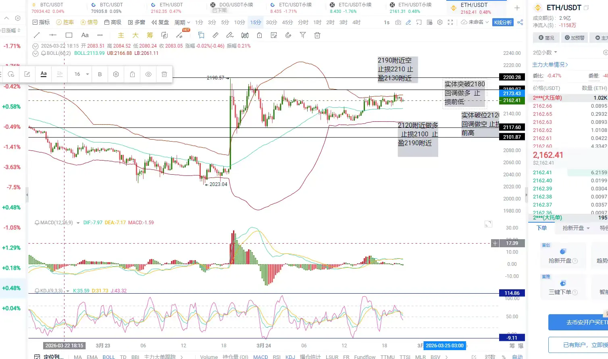Select the MACD indicator in bottom bar
This screenshot has height=359, width=608.
click(x=260, y=357)
